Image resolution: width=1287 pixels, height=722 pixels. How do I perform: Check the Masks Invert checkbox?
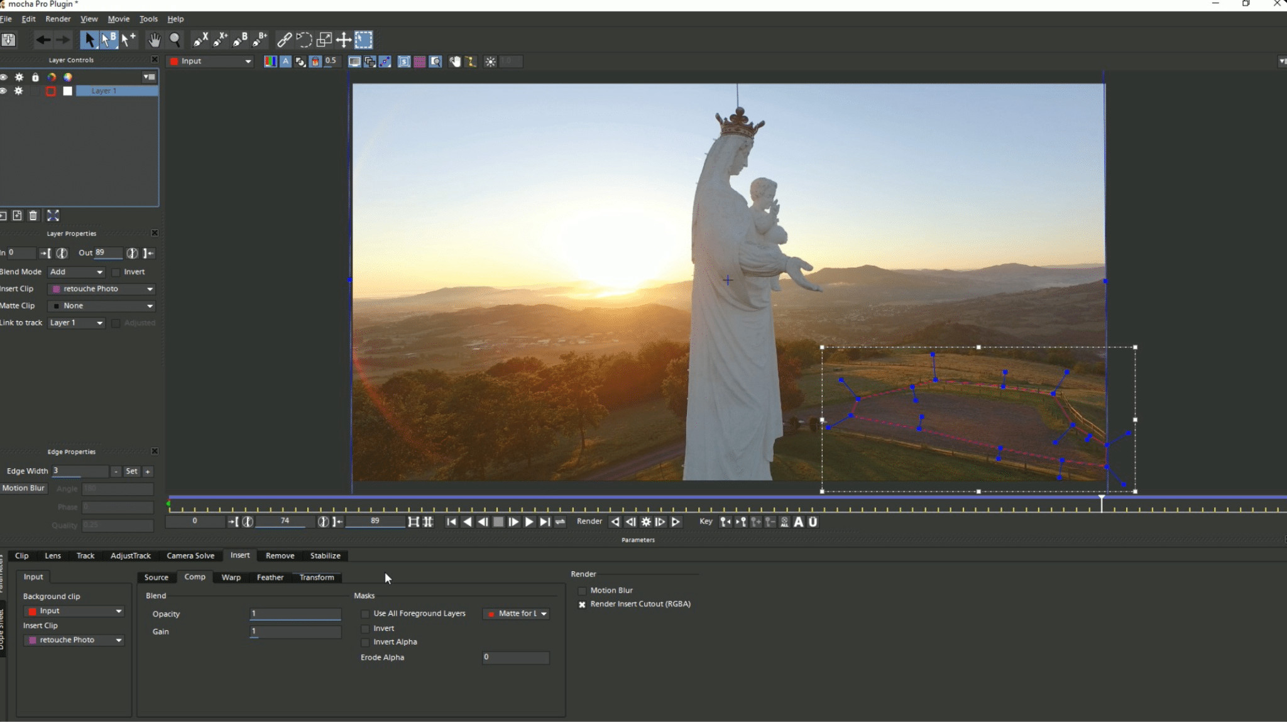pyautogui.click(x=365, y=628)
